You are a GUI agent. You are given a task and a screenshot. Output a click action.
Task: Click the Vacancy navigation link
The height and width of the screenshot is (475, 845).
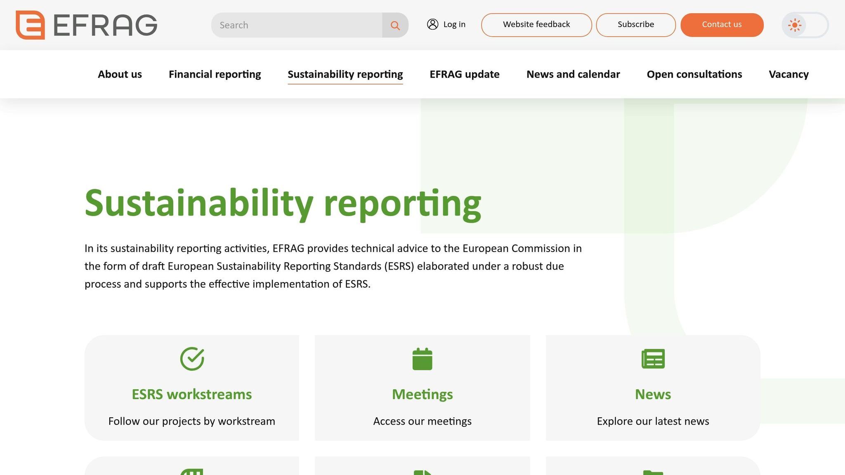click(788, 74)
